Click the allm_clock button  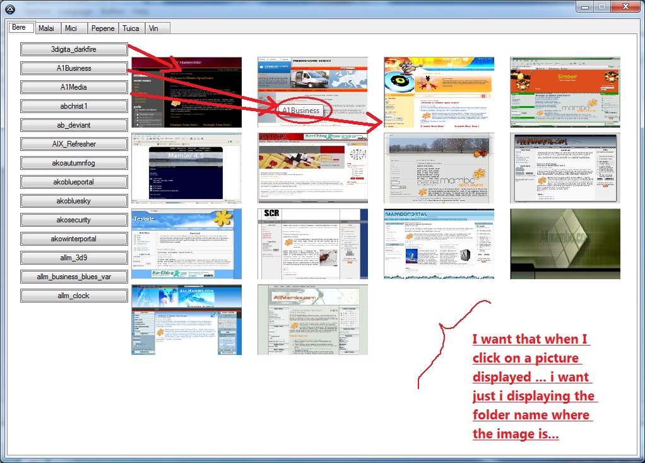pyautogui.click(x=74, y=296)
